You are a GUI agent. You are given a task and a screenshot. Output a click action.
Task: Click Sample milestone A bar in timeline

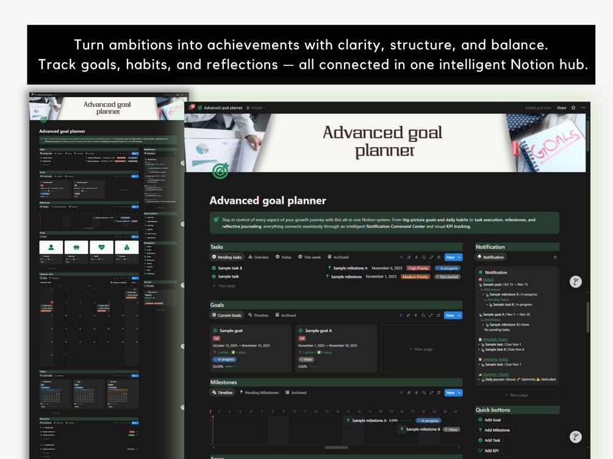pos(393,421)
